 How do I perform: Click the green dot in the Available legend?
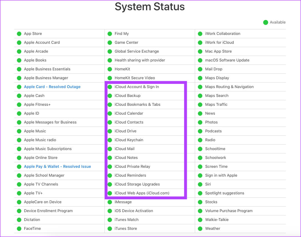click(x=266, y=22)
